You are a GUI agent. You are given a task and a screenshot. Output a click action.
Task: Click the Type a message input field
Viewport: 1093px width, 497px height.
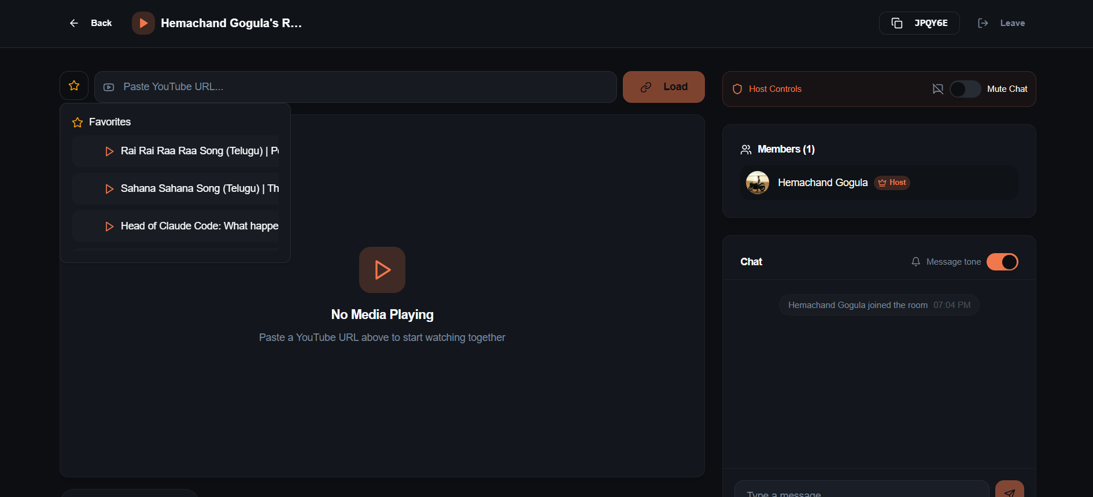(x=862, y=490)
